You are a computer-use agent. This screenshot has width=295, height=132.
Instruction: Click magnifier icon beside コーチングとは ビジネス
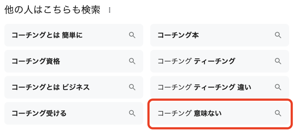[132, 87]
